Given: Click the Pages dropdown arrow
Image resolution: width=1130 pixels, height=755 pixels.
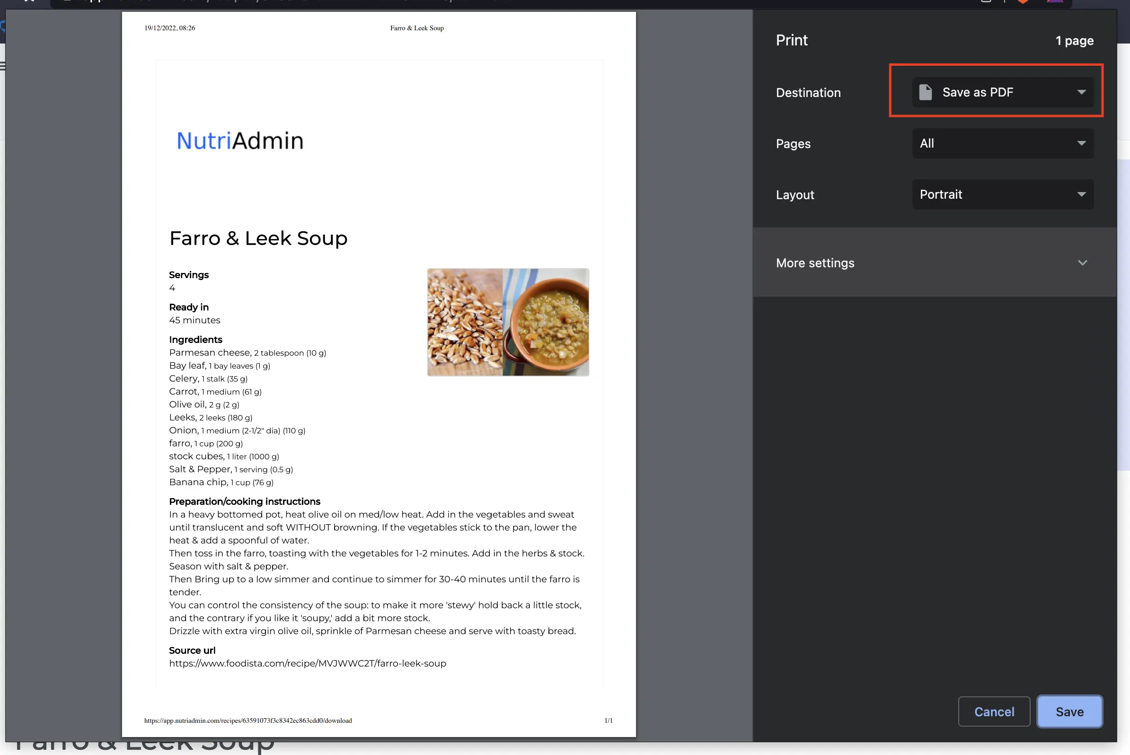Looking at the screenshot, I should pyautogui.click(x=1082, y=143).
